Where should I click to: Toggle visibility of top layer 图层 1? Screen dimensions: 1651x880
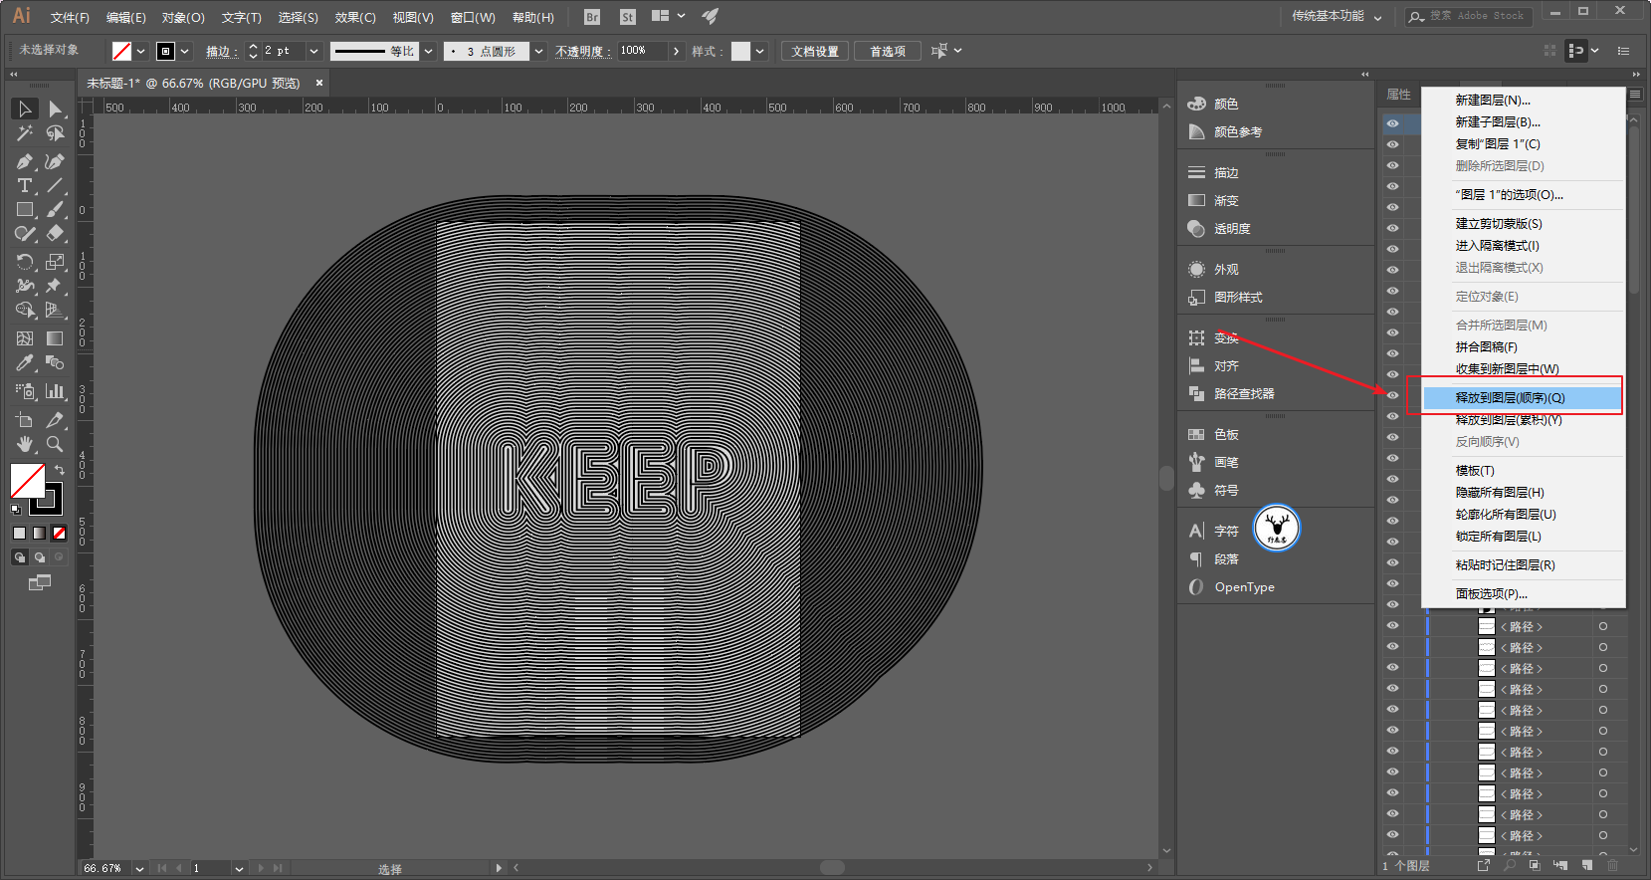point(1392,123)
